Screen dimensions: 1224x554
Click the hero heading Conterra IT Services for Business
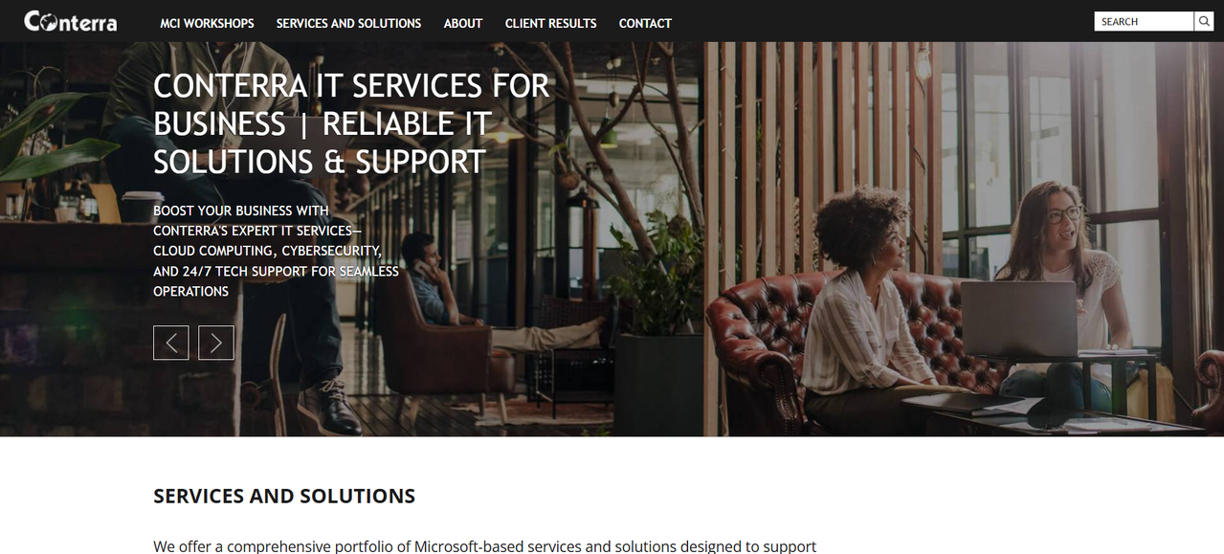coord(351,123)
